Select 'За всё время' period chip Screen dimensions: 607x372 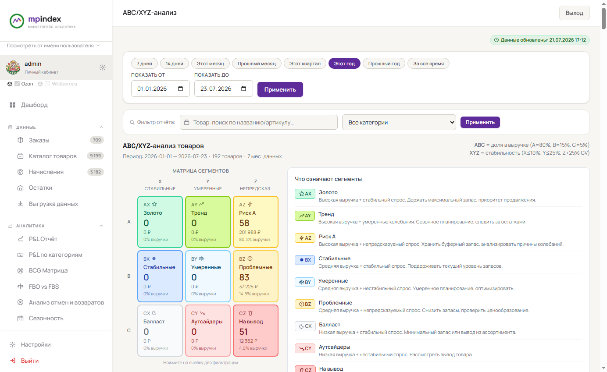click(428, 64)
